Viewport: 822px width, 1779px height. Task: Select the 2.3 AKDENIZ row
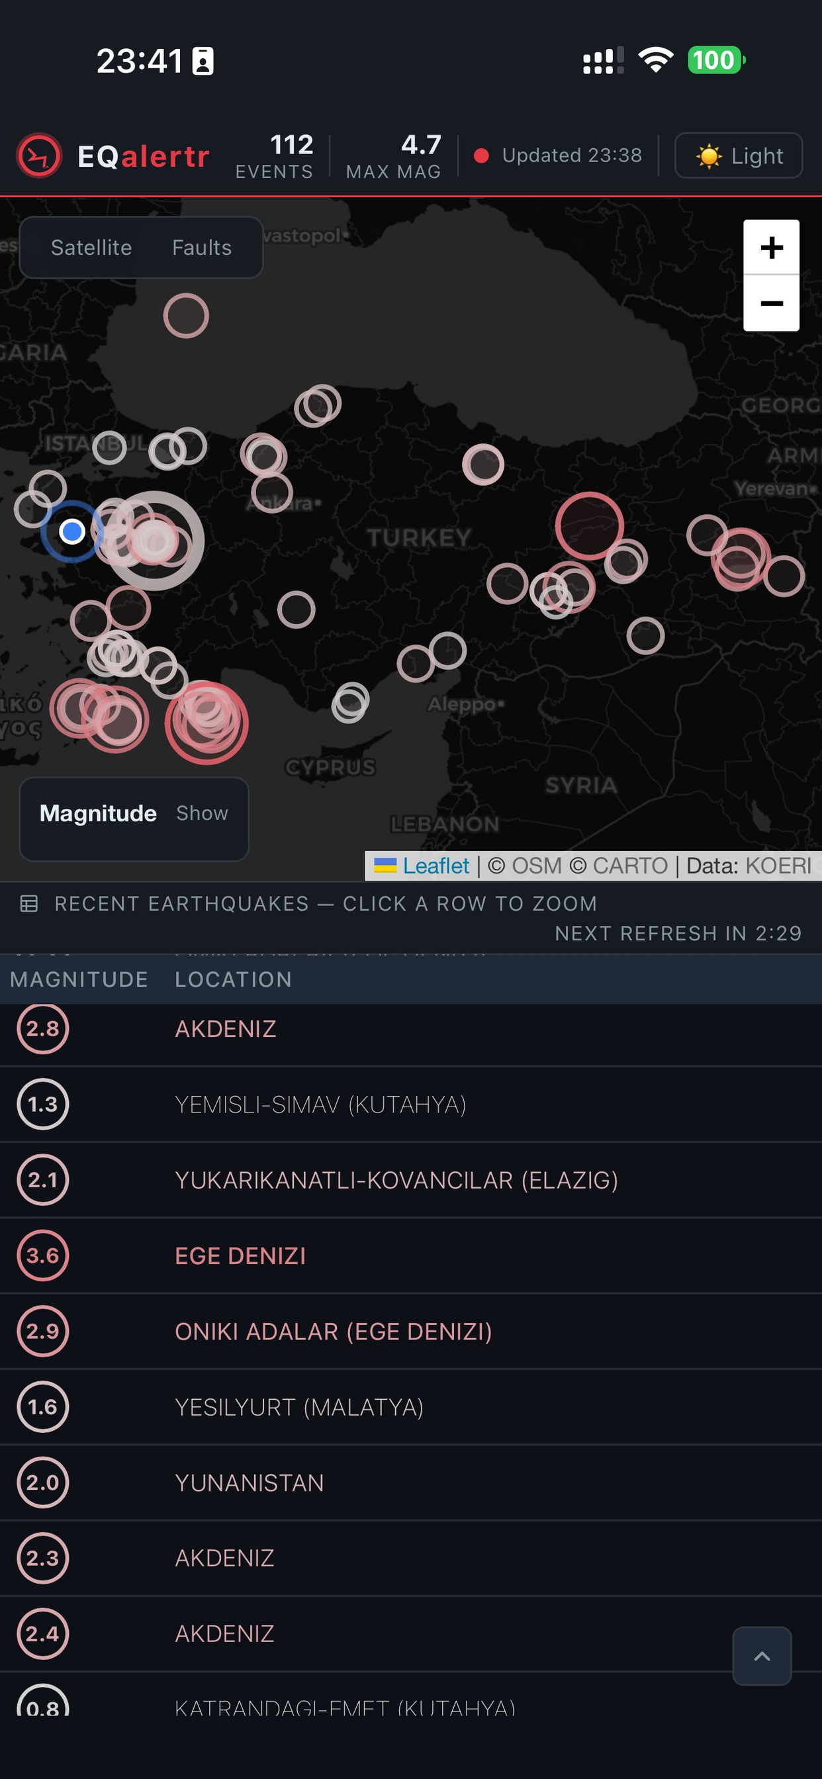pyautogui.click(x=411, y=1558)
